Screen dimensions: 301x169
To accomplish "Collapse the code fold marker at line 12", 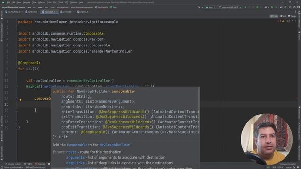I will [17, 86].
